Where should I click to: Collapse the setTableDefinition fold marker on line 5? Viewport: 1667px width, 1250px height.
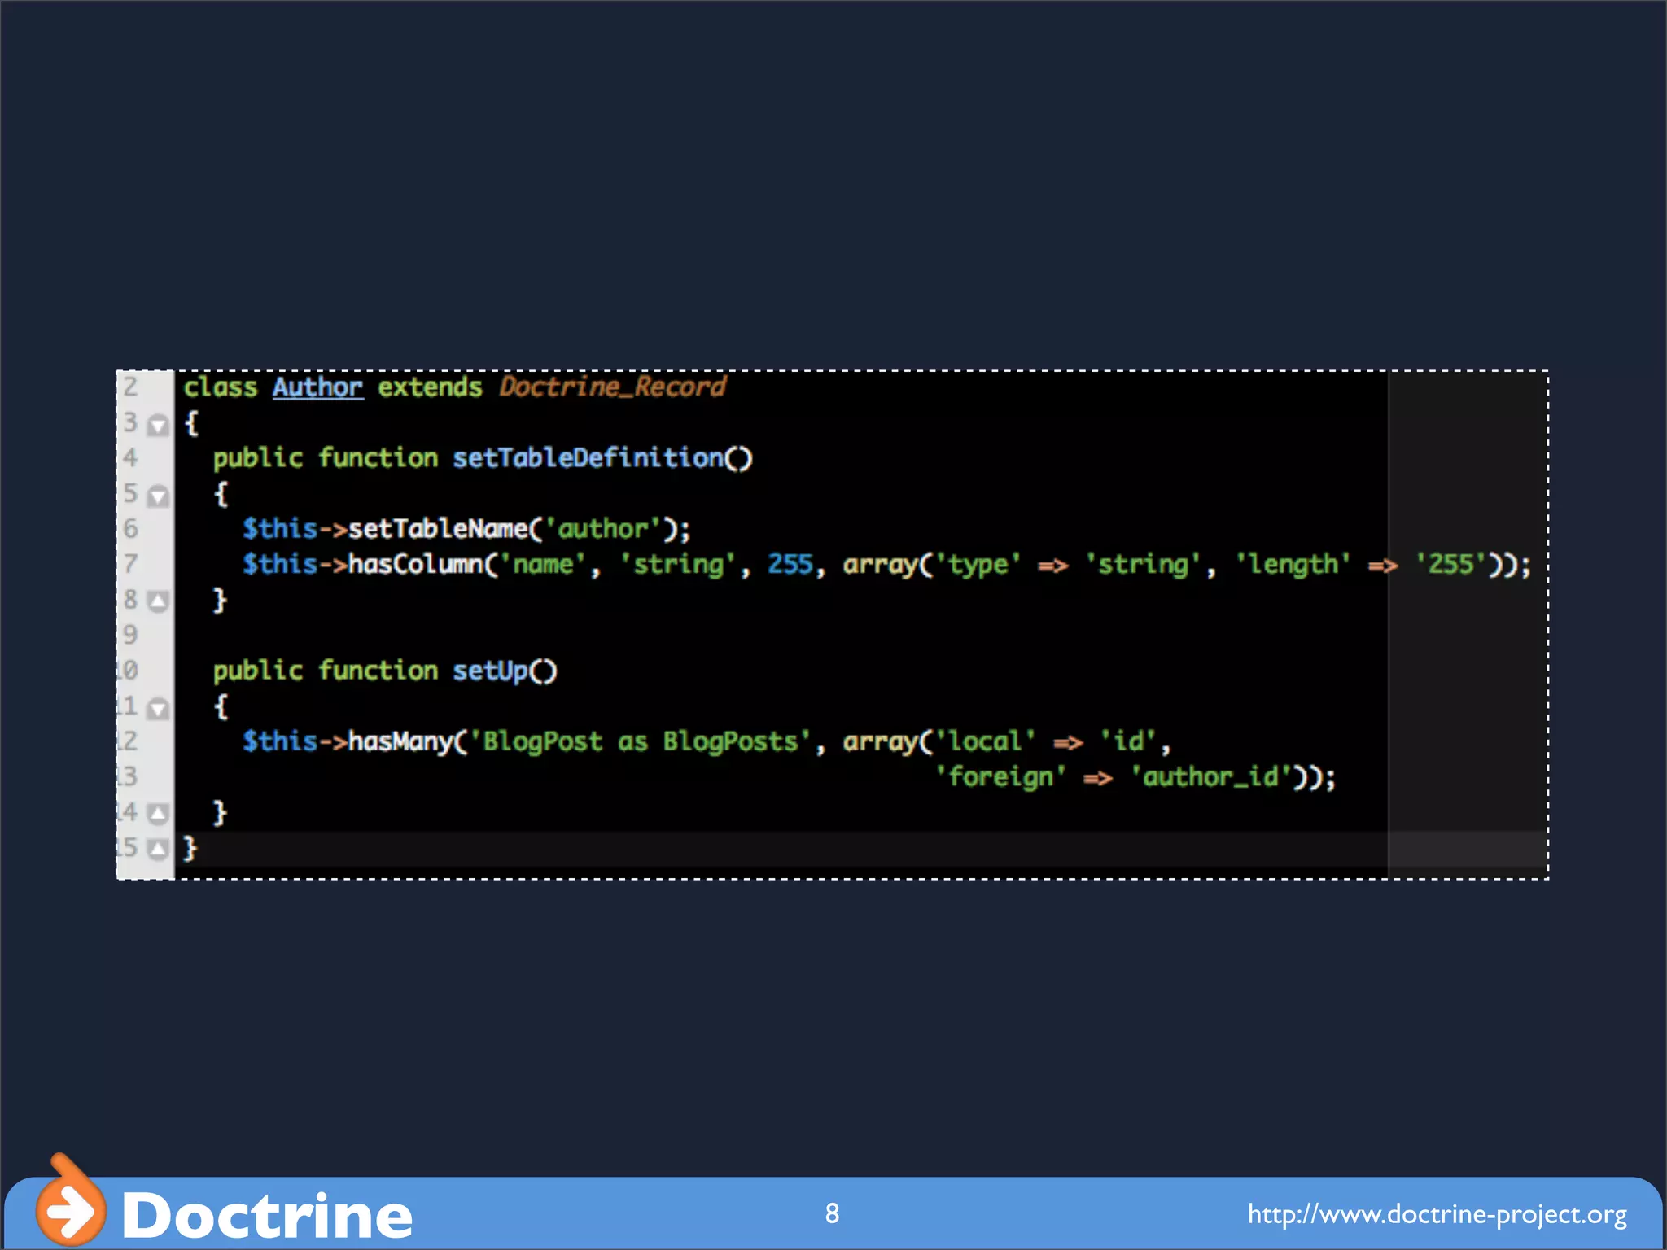(x=159, y=496)
